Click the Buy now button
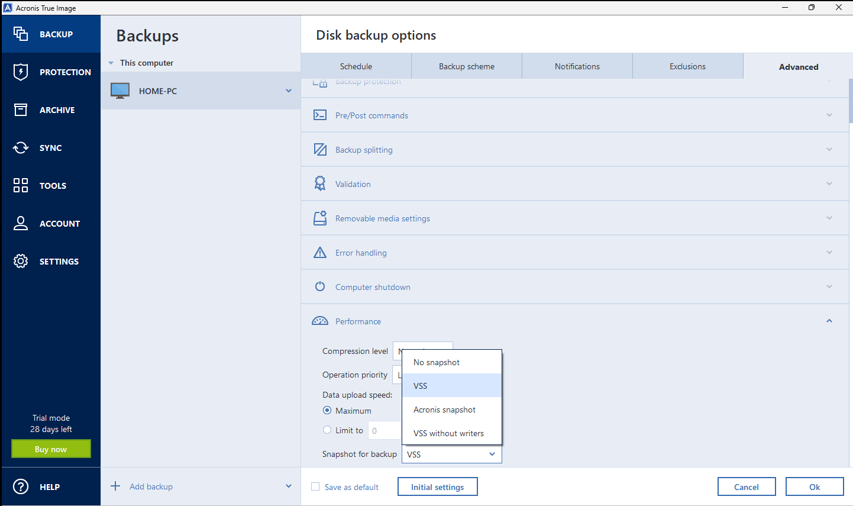Screen dimensions: 853x506 pos(51,449)
